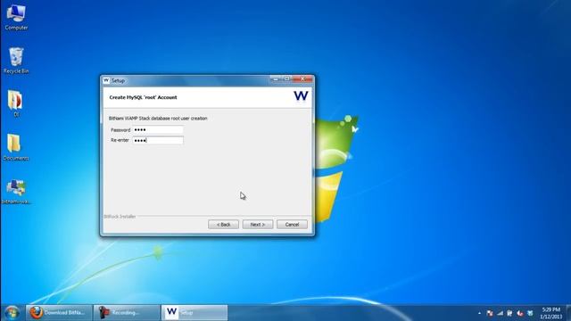Open the network signal tray icon
Screen dimensions: 571x321
(500, 313)
